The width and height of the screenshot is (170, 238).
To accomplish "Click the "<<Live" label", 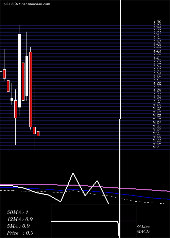I will coord(143,227).
